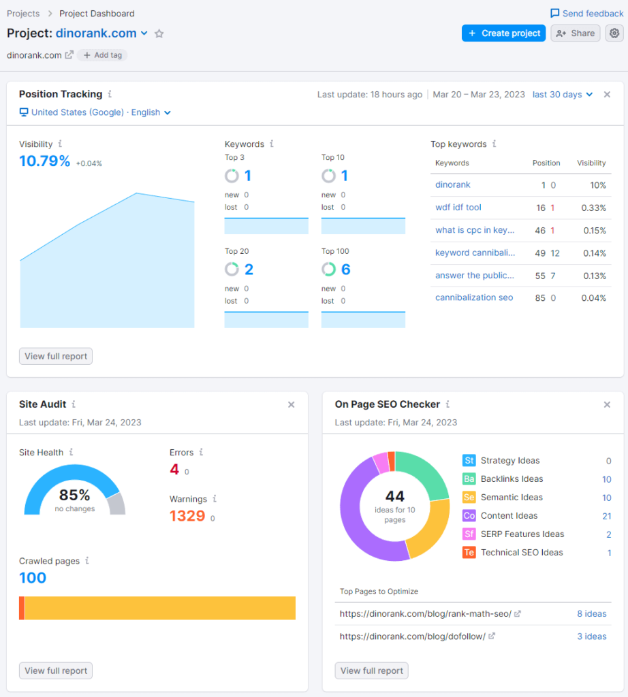Show Visibility info icon
Screen dimensions: 628x697
tap(60, 144)
